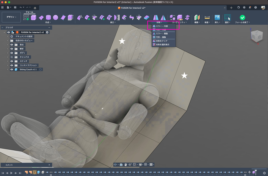Click the Create Sketch icon in toolbar
The width and height of the screenshot is (268, 176).
(26, 18)
